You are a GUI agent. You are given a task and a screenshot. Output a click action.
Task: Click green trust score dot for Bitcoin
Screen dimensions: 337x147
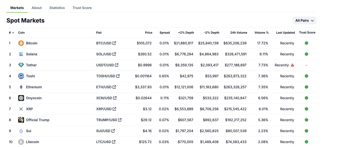[x=306, y=43]
